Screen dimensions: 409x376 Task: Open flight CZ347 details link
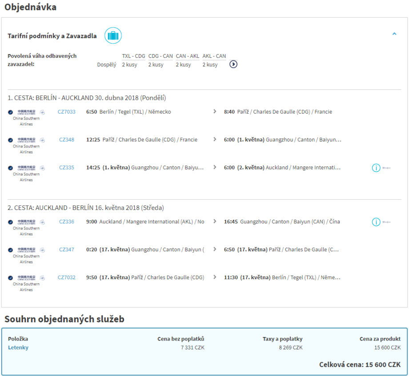pyautogui.click(x=67, y=249)
